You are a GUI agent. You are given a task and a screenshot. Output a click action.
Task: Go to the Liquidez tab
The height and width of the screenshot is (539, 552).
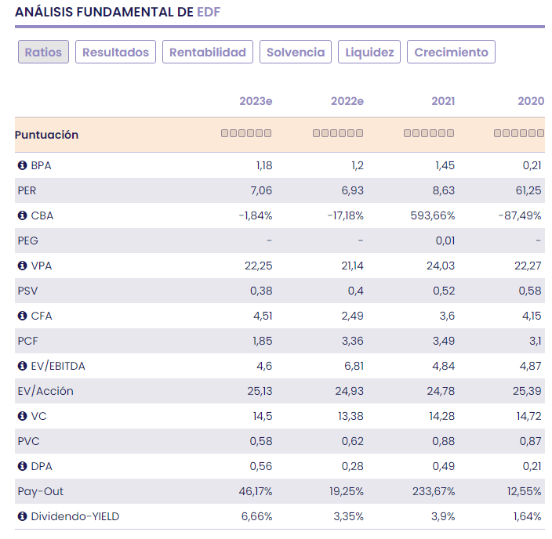tap(369, 52)
